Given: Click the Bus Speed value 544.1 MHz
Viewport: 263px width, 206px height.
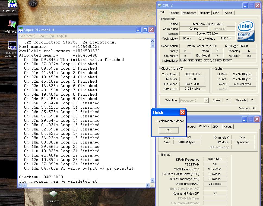Looking at the screenshot, I should pyautogui.click(x=192, y=84).
